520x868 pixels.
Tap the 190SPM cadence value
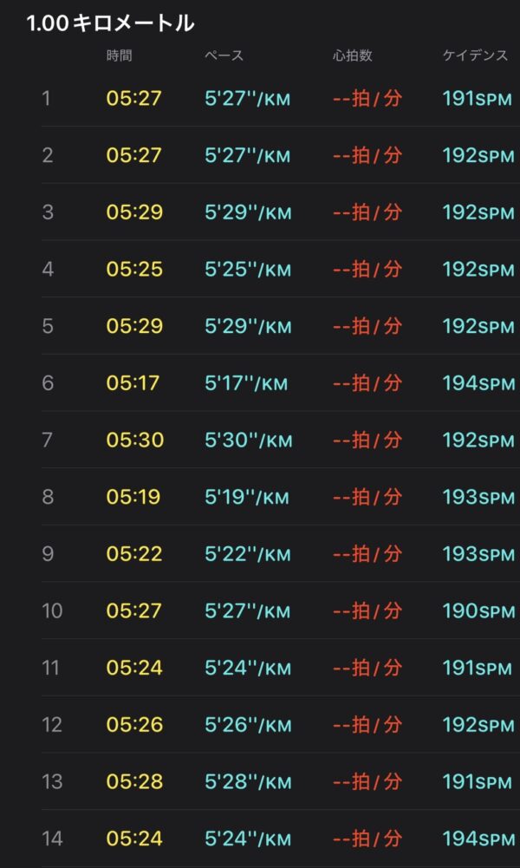(478, 611)
